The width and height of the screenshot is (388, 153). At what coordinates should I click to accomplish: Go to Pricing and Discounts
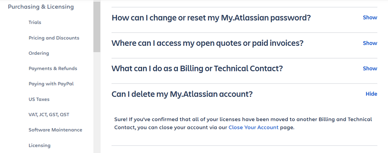[x=54, y=38]
